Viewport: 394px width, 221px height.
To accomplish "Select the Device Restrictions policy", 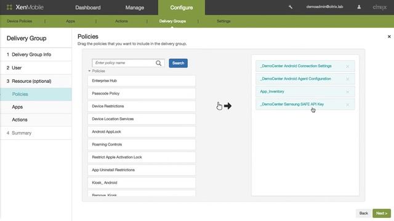I will [142, 106].
